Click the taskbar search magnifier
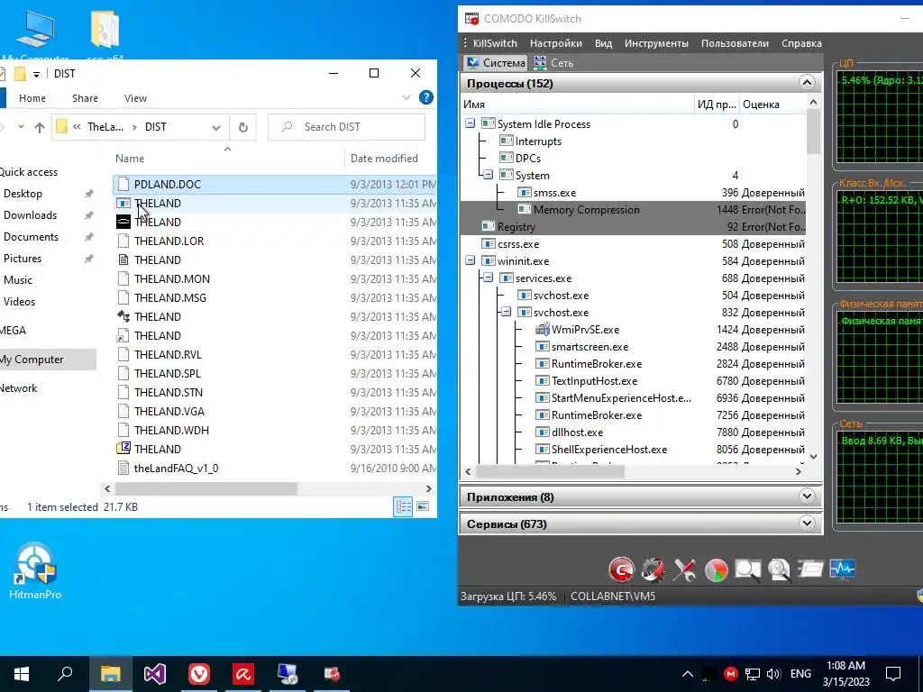The width and height of the screenshot is (923, 692). point(65,674)
